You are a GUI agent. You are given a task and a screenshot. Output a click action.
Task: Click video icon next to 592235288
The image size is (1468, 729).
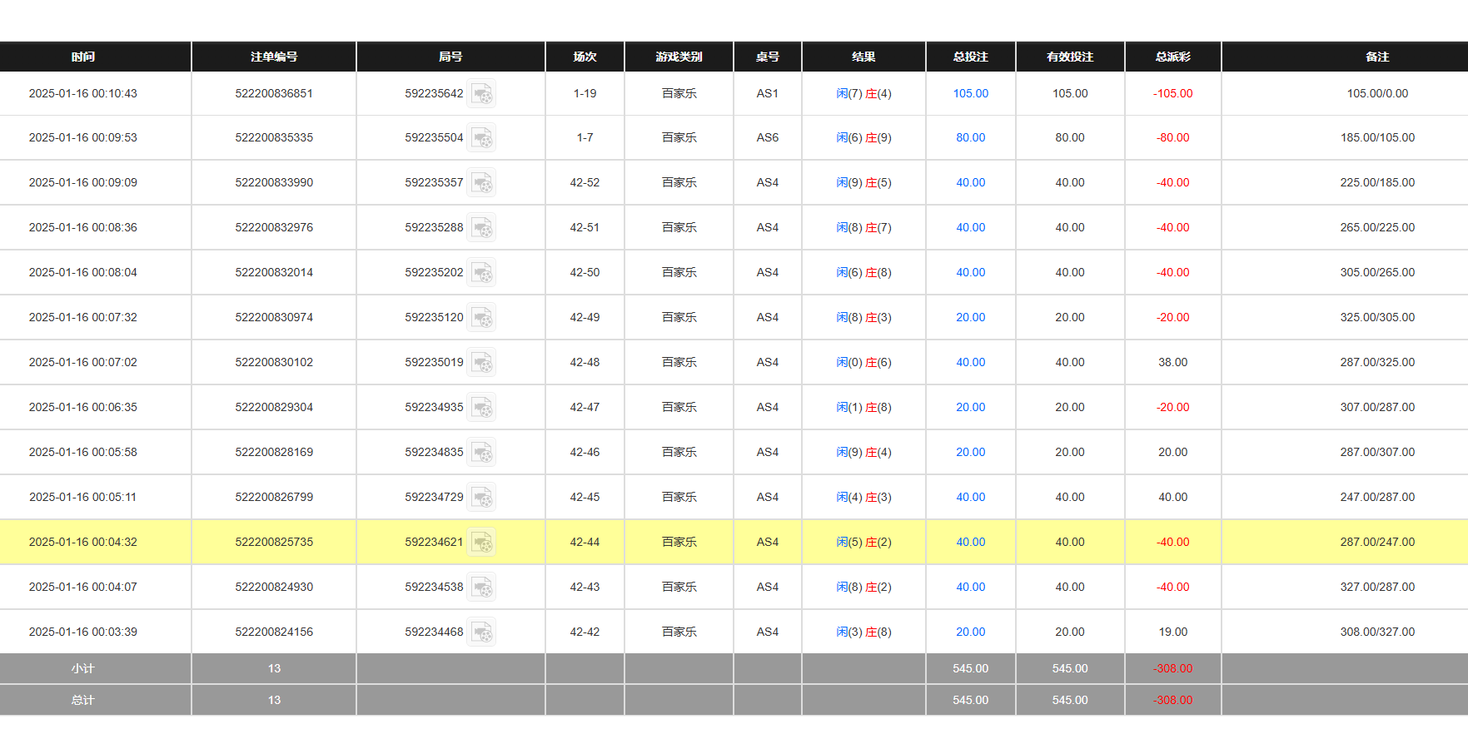pos(481,228)
